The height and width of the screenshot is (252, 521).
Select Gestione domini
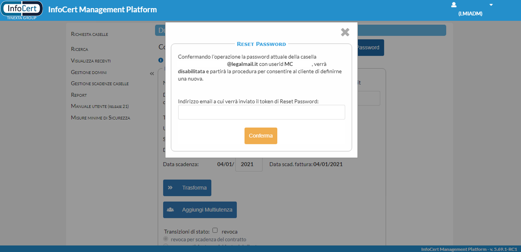click(x=89, y=72)
